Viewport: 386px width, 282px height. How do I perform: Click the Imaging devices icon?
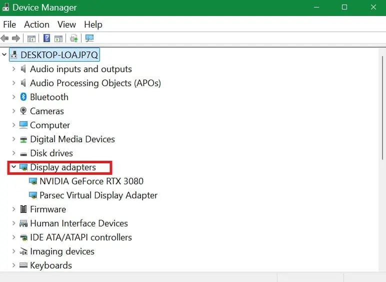(x=23, y=251)
